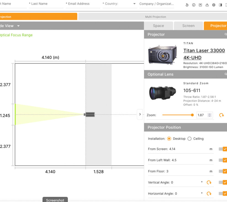Reset the Zoom value with orange arrow
Screen dimensions: 227x202
[x=221, y=115]
